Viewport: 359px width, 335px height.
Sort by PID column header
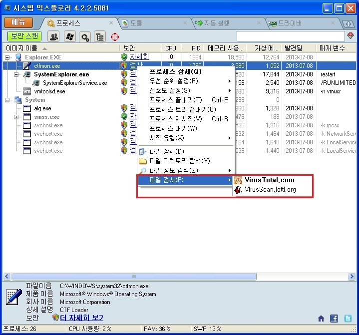click(x=192, y=48)
